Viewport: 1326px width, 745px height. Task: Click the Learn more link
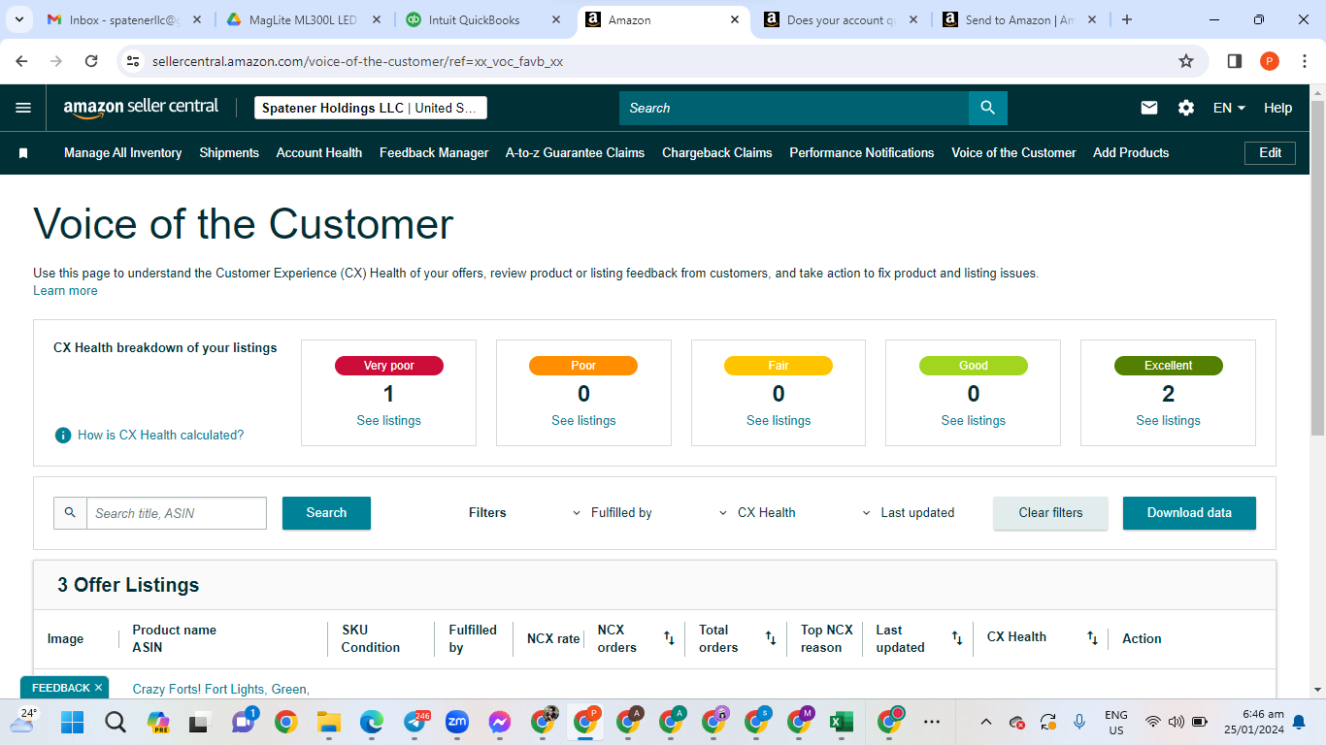[x=65, y=290]
